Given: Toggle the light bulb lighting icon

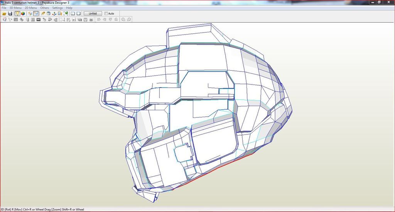Looking at the screenshot, I should [x=17, y=13].
